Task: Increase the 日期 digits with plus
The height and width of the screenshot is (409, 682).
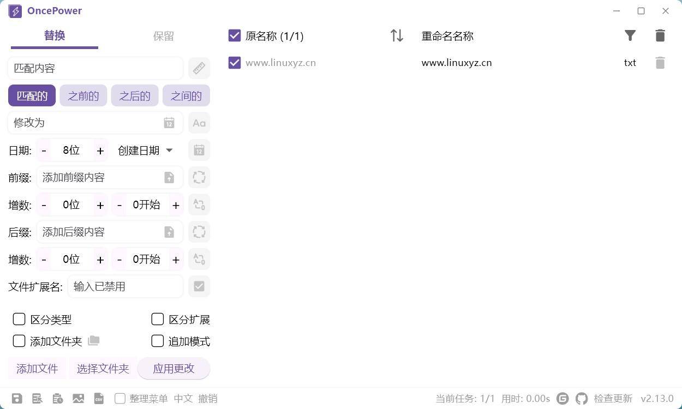Action: point(100,151)
